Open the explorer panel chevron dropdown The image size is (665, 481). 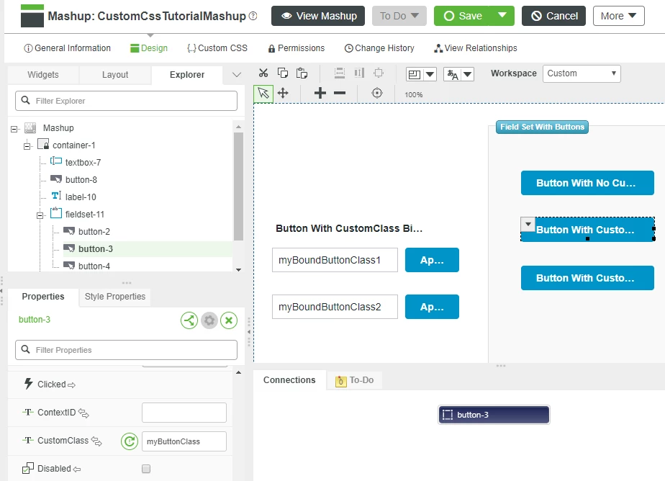tap(237, 75)
